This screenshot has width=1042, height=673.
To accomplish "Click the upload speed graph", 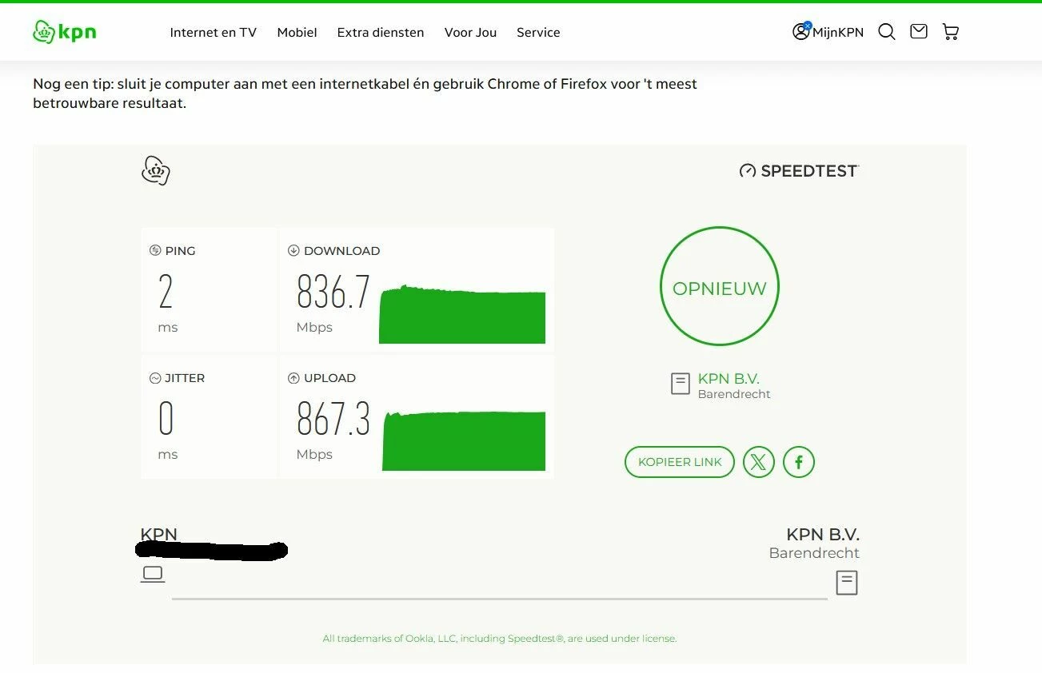I will [x=464, y=440].
